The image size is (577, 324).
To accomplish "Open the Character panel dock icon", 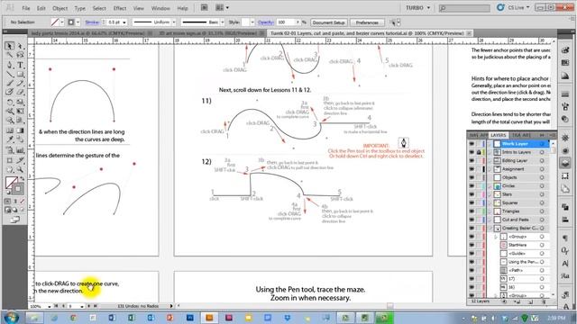I will (565, 264).
